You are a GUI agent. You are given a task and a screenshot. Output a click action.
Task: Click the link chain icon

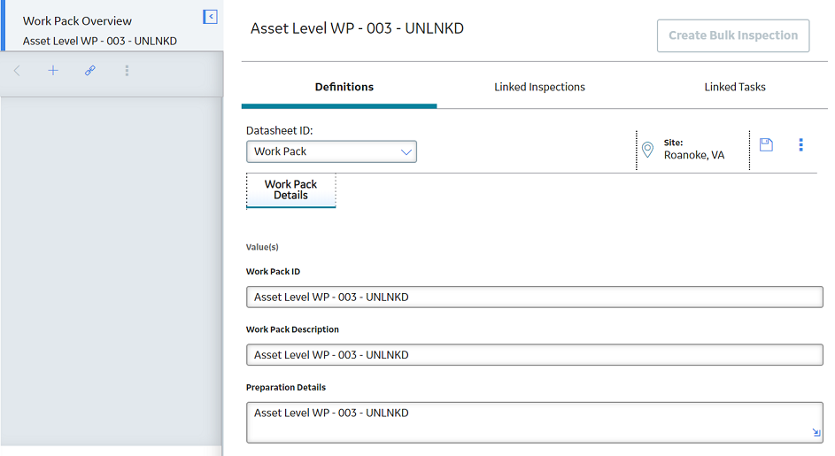click(x=90, y=70)
